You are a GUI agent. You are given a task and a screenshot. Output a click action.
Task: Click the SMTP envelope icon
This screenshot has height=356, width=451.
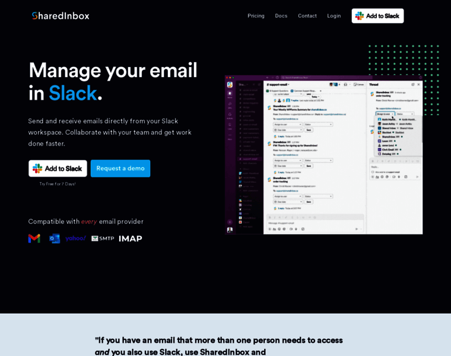point(95,239)
